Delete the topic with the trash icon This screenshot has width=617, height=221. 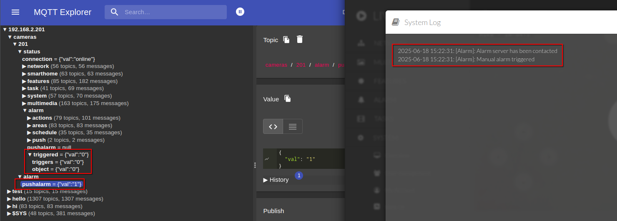click(300, 40)
